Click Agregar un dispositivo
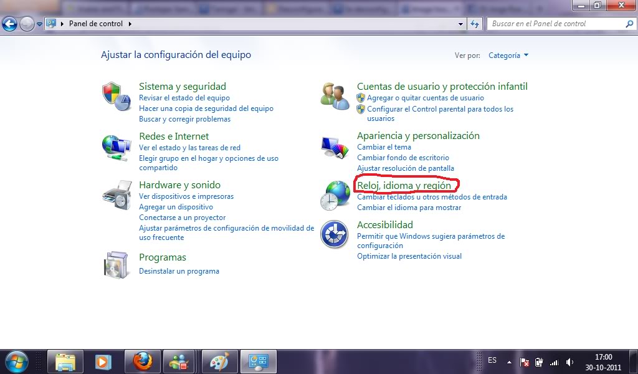Viewport: 638px width, 374px height. pos(176,207)
